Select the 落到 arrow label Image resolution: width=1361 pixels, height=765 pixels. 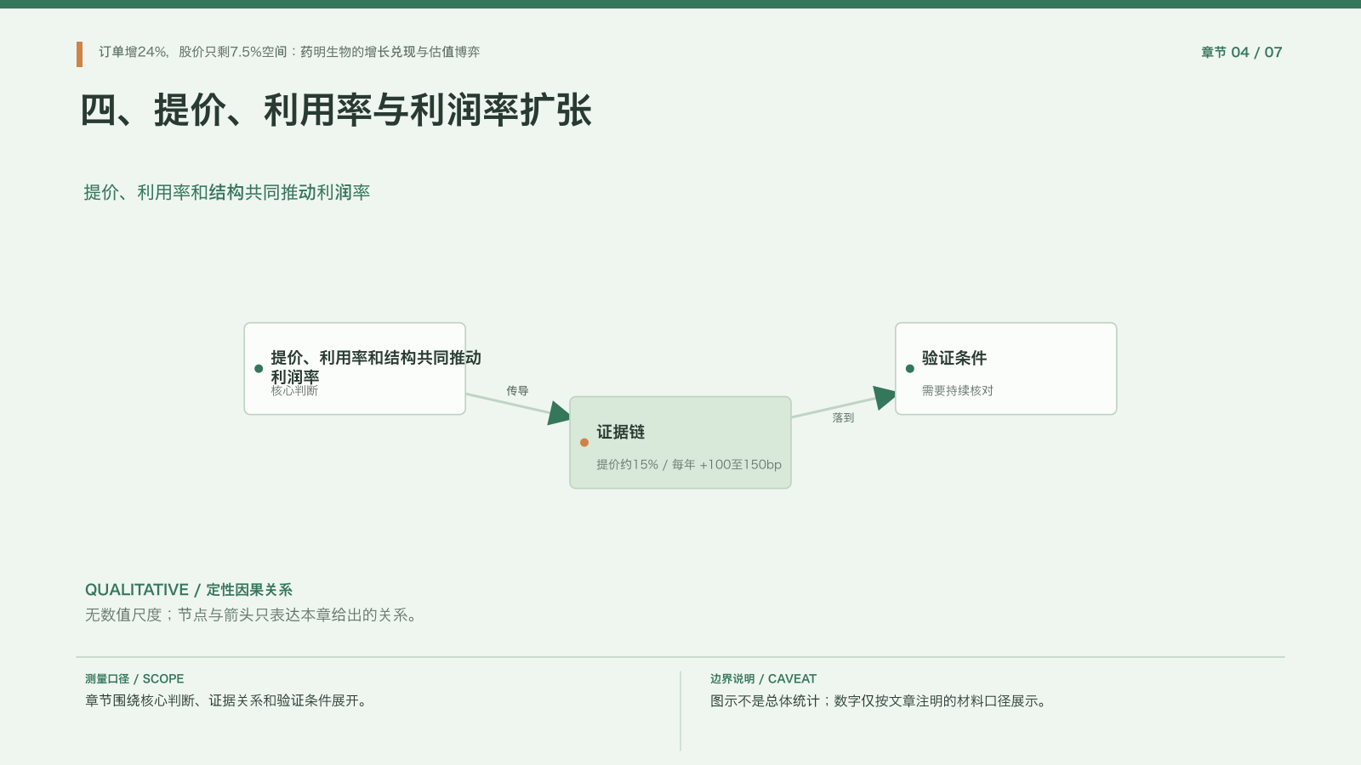843,417
